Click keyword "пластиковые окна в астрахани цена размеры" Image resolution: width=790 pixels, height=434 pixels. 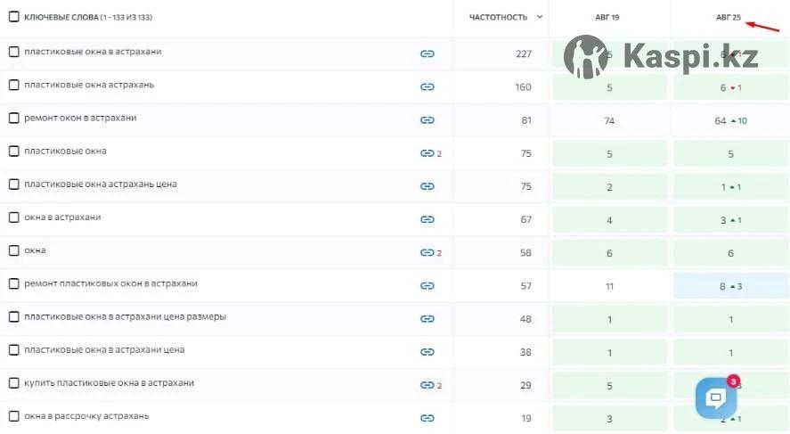125,316
